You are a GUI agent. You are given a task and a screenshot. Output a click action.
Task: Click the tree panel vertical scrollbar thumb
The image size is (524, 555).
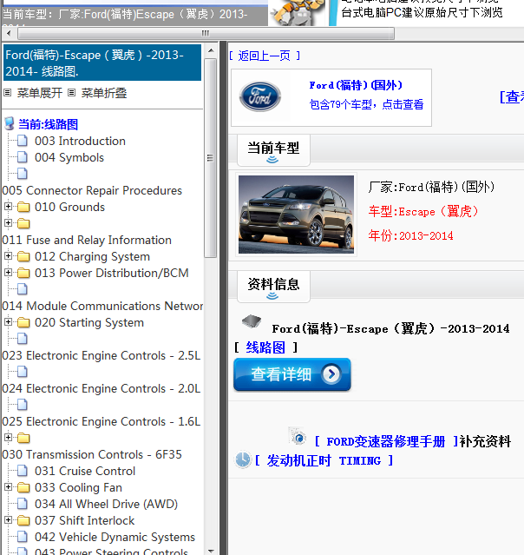coord(211,158)
